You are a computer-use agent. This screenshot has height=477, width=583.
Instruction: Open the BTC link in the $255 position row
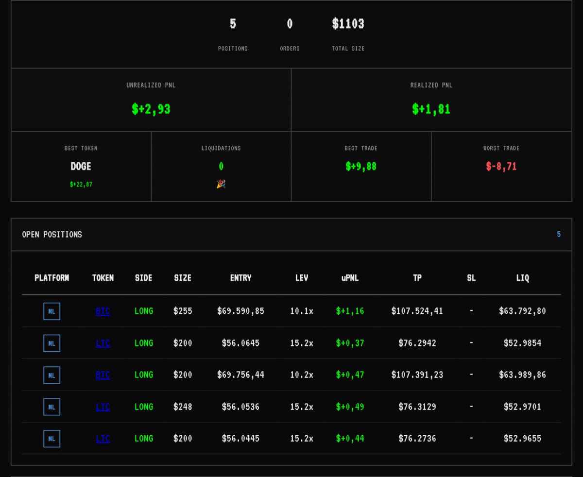pyautogui.click(x=103, y=311)
